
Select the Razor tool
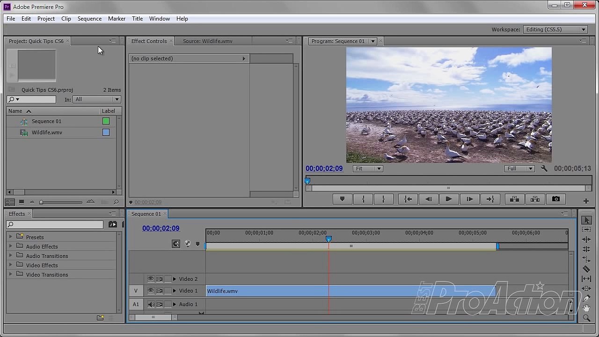coord(586,269)
